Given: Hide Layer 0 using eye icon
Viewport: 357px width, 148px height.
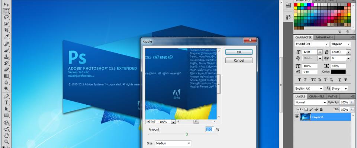Looking at the screenshot, I should pyautogui.click(x=297, y=117).
